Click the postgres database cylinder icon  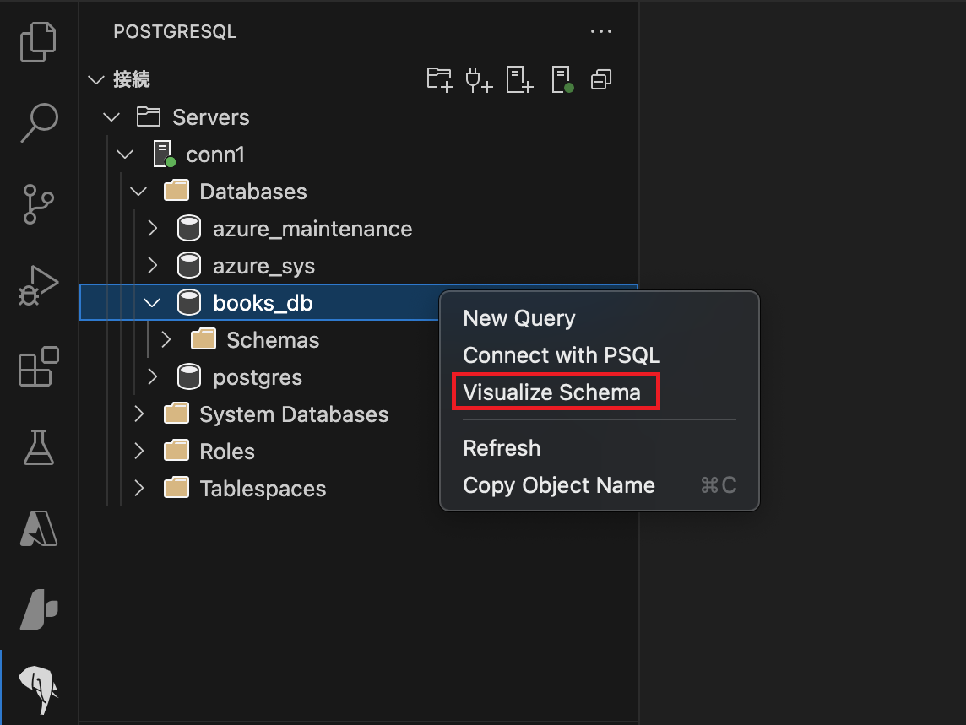pyautogui.click(x=189, y=377)
